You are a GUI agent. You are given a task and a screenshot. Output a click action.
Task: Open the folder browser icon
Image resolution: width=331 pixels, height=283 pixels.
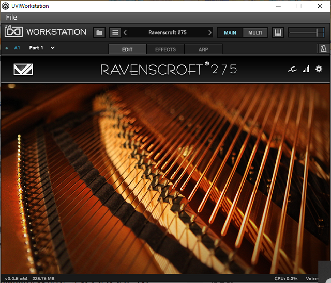pyautogui.click(x=99, y=32)
